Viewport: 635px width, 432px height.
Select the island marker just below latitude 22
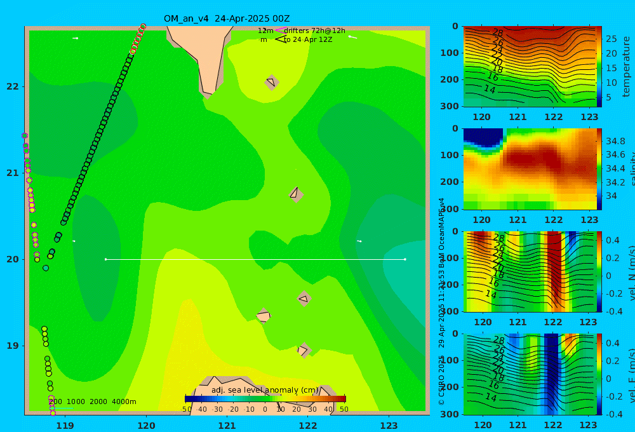(x=272, y=82)
